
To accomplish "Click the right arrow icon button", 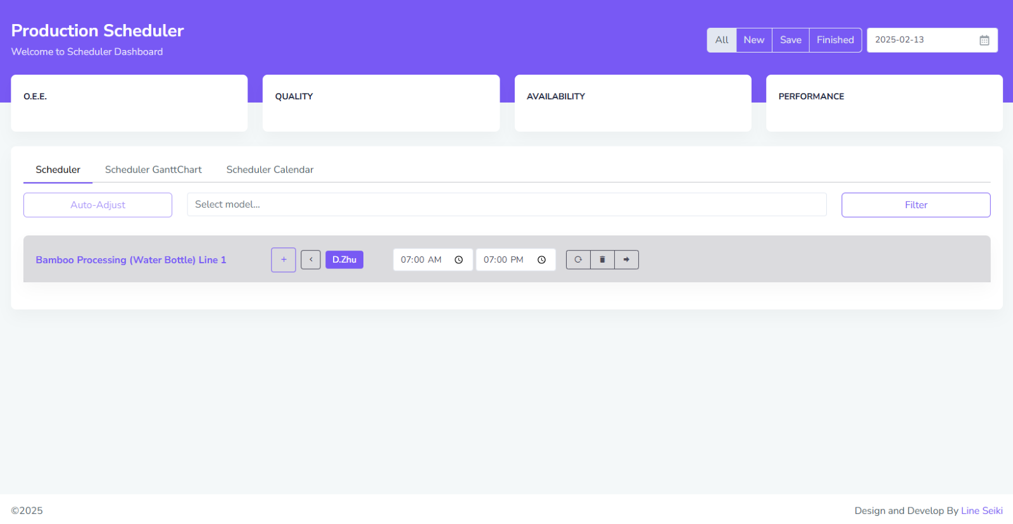I will point(626,259).
